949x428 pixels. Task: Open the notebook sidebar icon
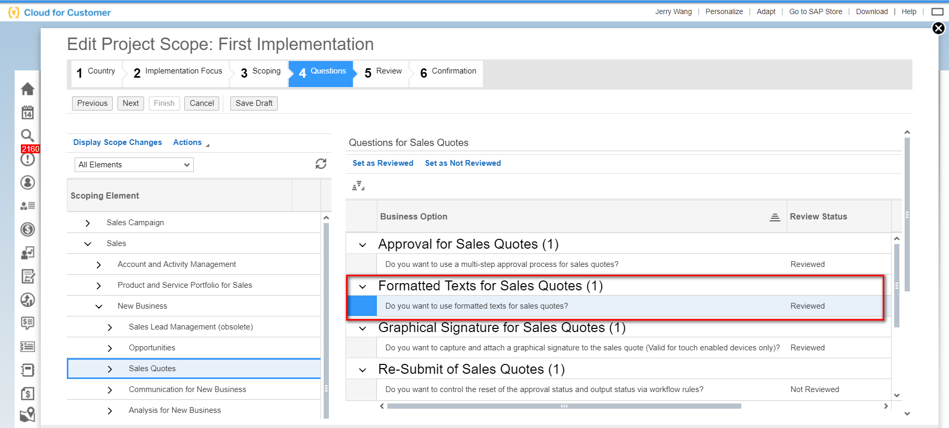coord(28,370)
